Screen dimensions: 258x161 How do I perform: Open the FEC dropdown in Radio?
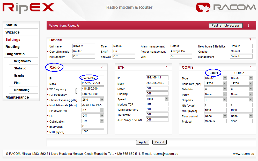[102, 116]
